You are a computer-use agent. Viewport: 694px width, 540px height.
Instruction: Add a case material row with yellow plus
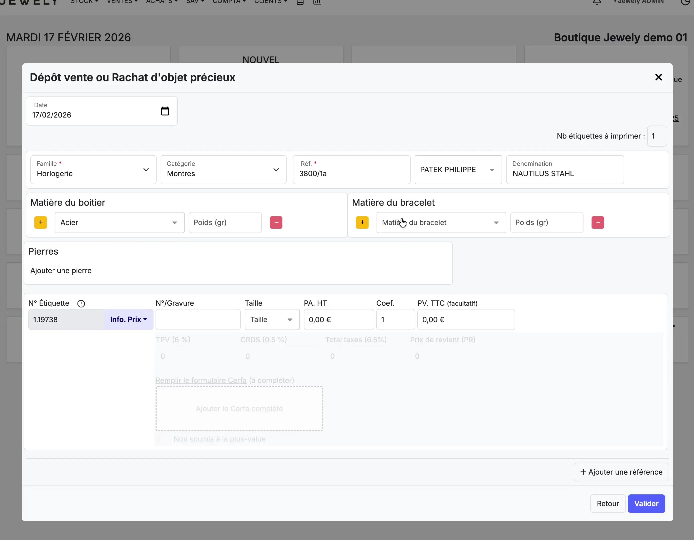[41, 223]
